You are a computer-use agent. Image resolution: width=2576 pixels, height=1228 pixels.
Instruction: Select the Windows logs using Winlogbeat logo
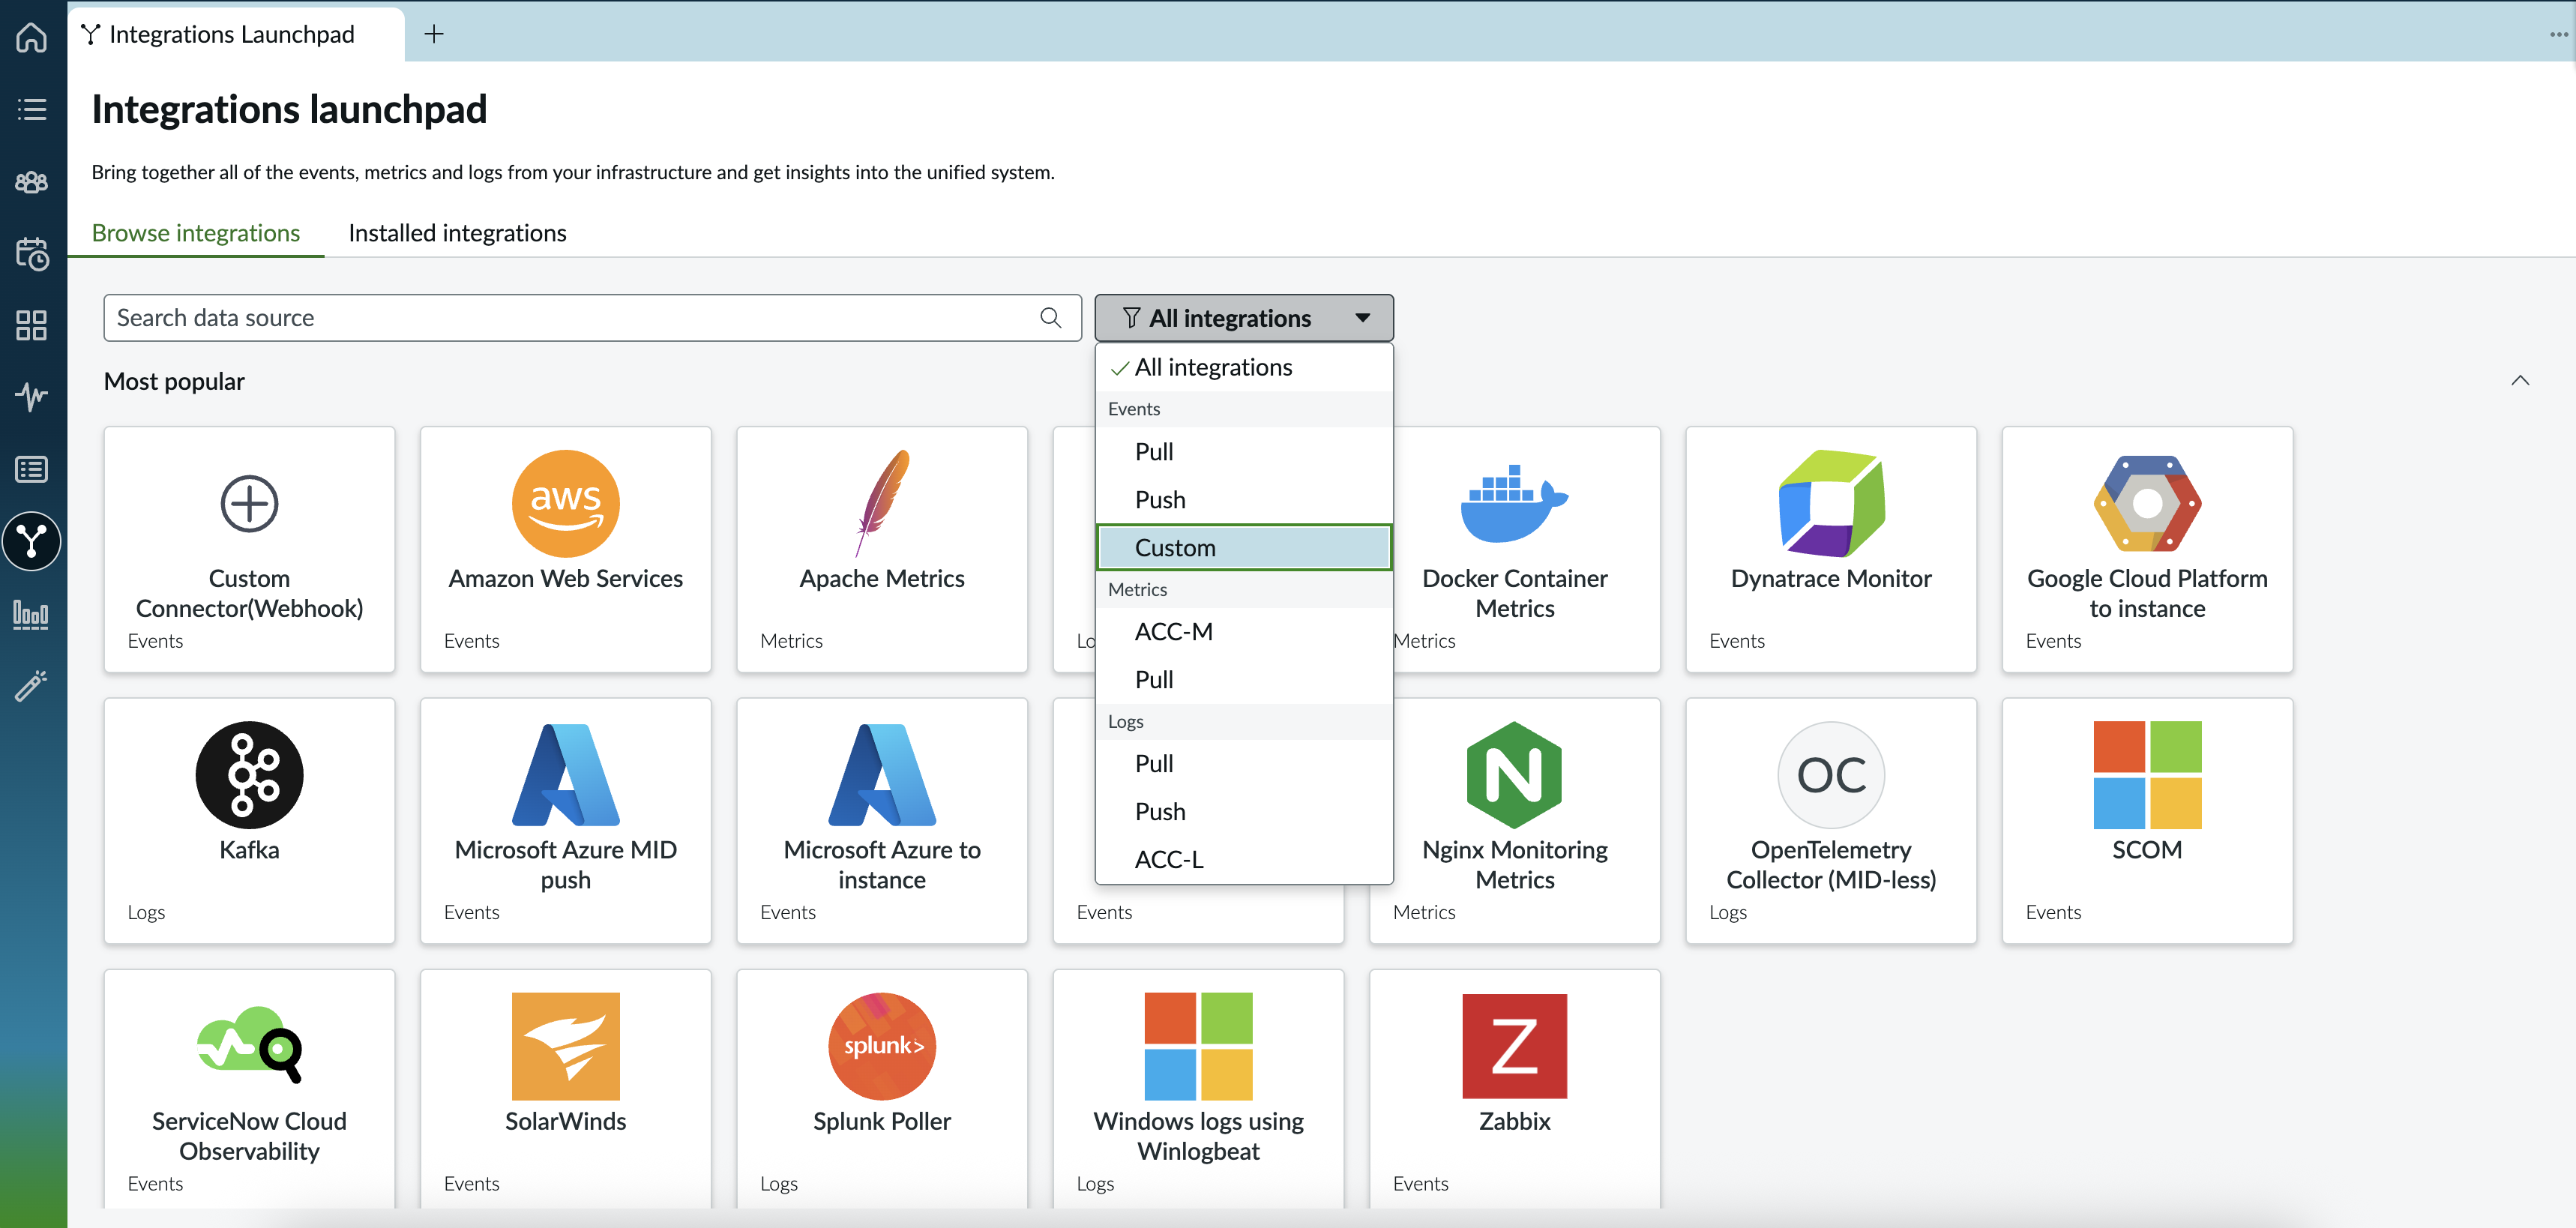click(1198, 1046)
